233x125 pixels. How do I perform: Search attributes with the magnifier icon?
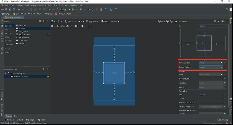click(x=215, y=21)
